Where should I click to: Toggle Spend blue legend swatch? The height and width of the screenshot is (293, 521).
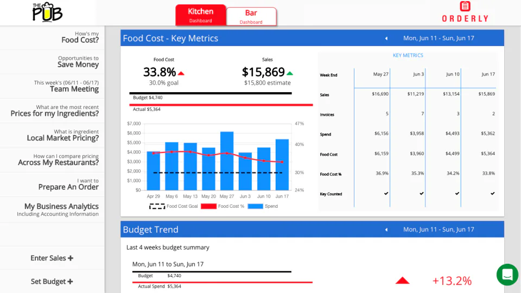(256, 206)
